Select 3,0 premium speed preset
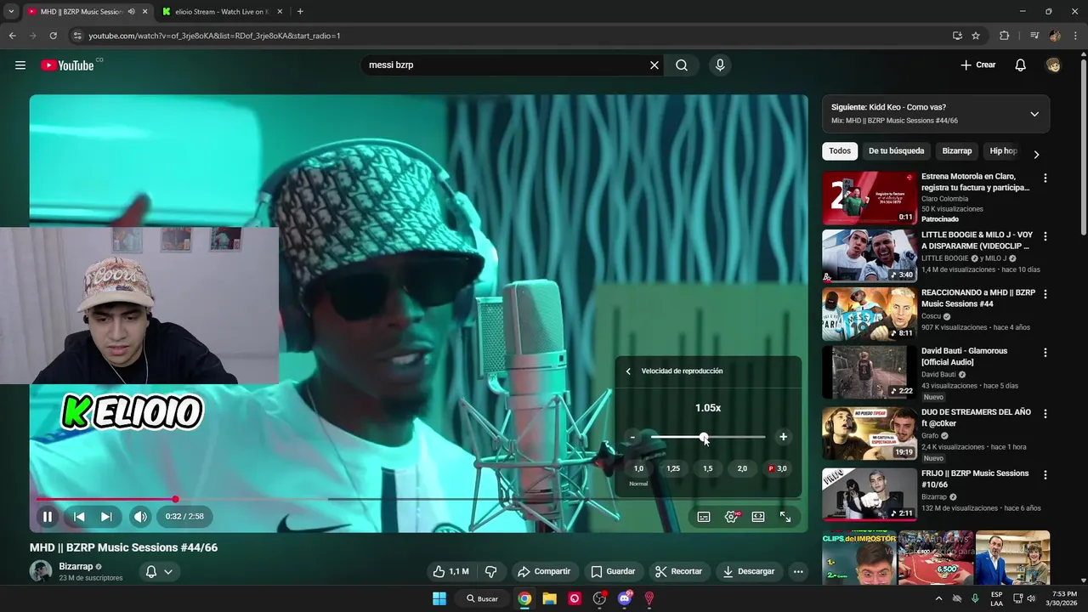This screenshot has width=1088, height=612. [778, 468]
